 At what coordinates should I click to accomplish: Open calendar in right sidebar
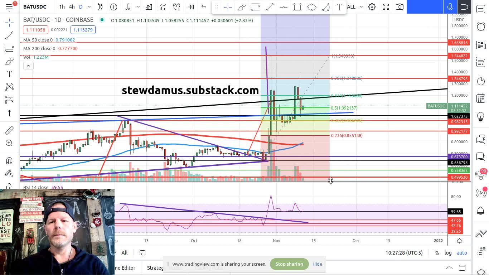[x=481, y=98]
